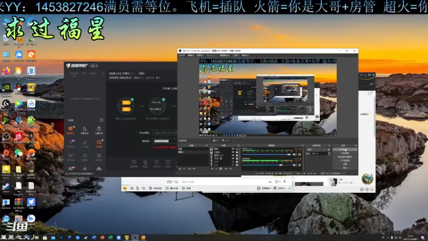This screenshot has width=428, height=241.
Task: Open transition properties gear in OBS
Action: pos(328,149)
